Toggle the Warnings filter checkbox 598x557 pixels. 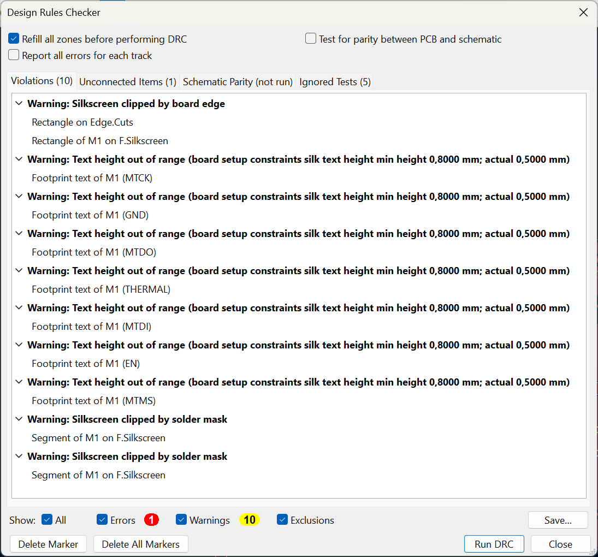point(181,520)
